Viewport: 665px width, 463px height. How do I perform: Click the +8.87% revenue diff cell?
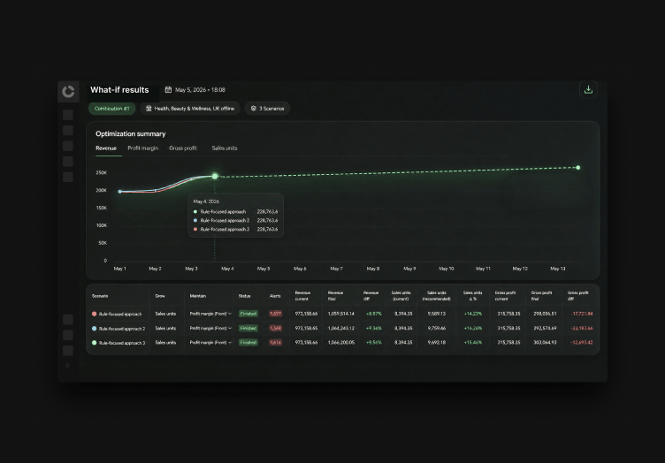(x=374, y=314)
